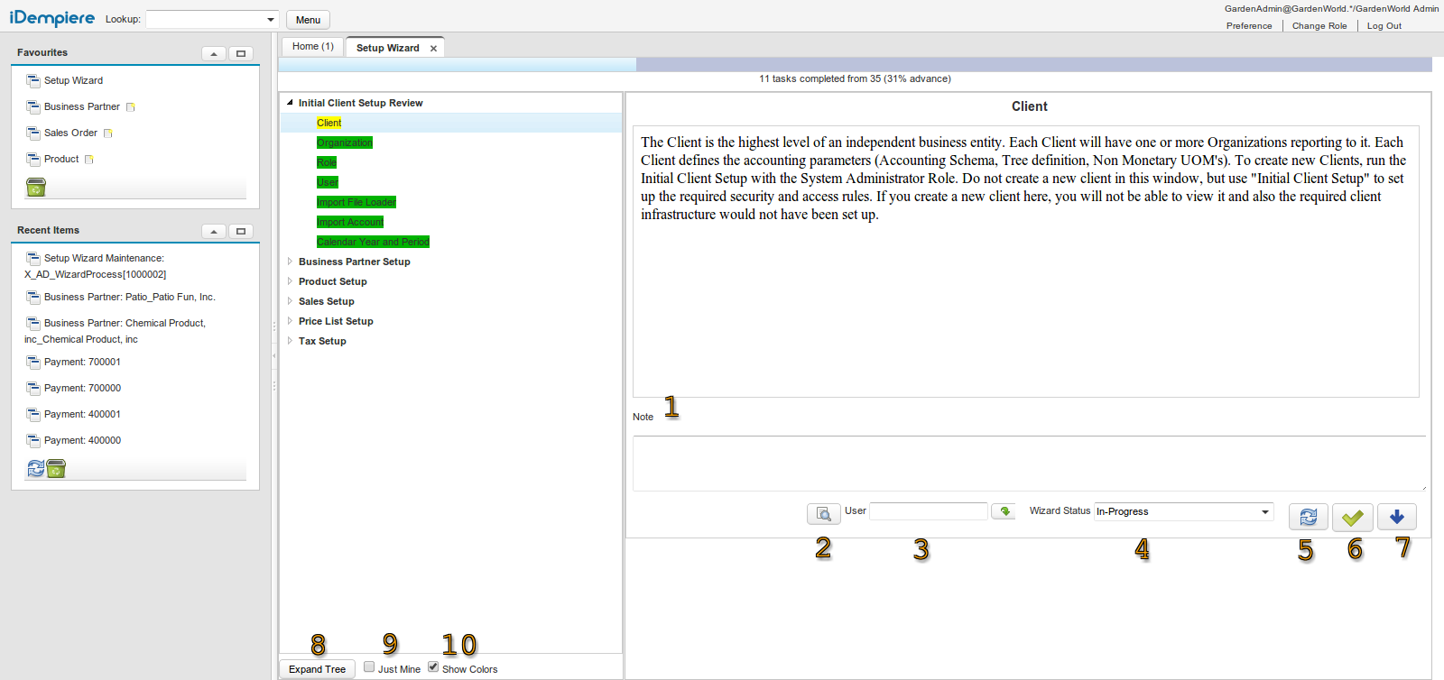Click the blue down-arrow next step button
Image resolution: width=1444 pixels, height=680 pixels.
pyautogui.click(x=1396, y=517)
